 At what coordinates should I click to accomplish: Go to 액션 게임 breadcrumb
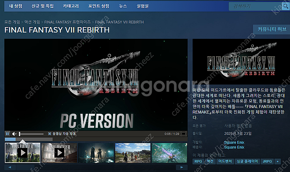(x=32, y=22)
